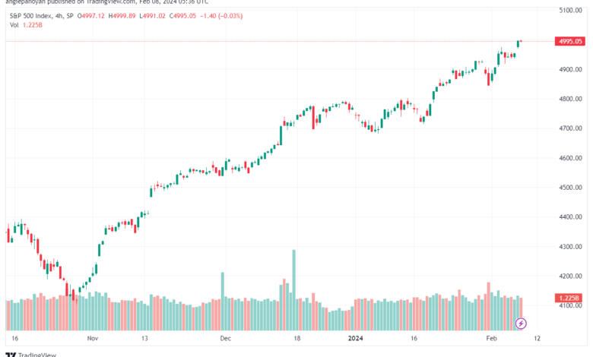Click the 5100.00 price scale label
This screenshot has height=357, width=593.
[570, 10]
